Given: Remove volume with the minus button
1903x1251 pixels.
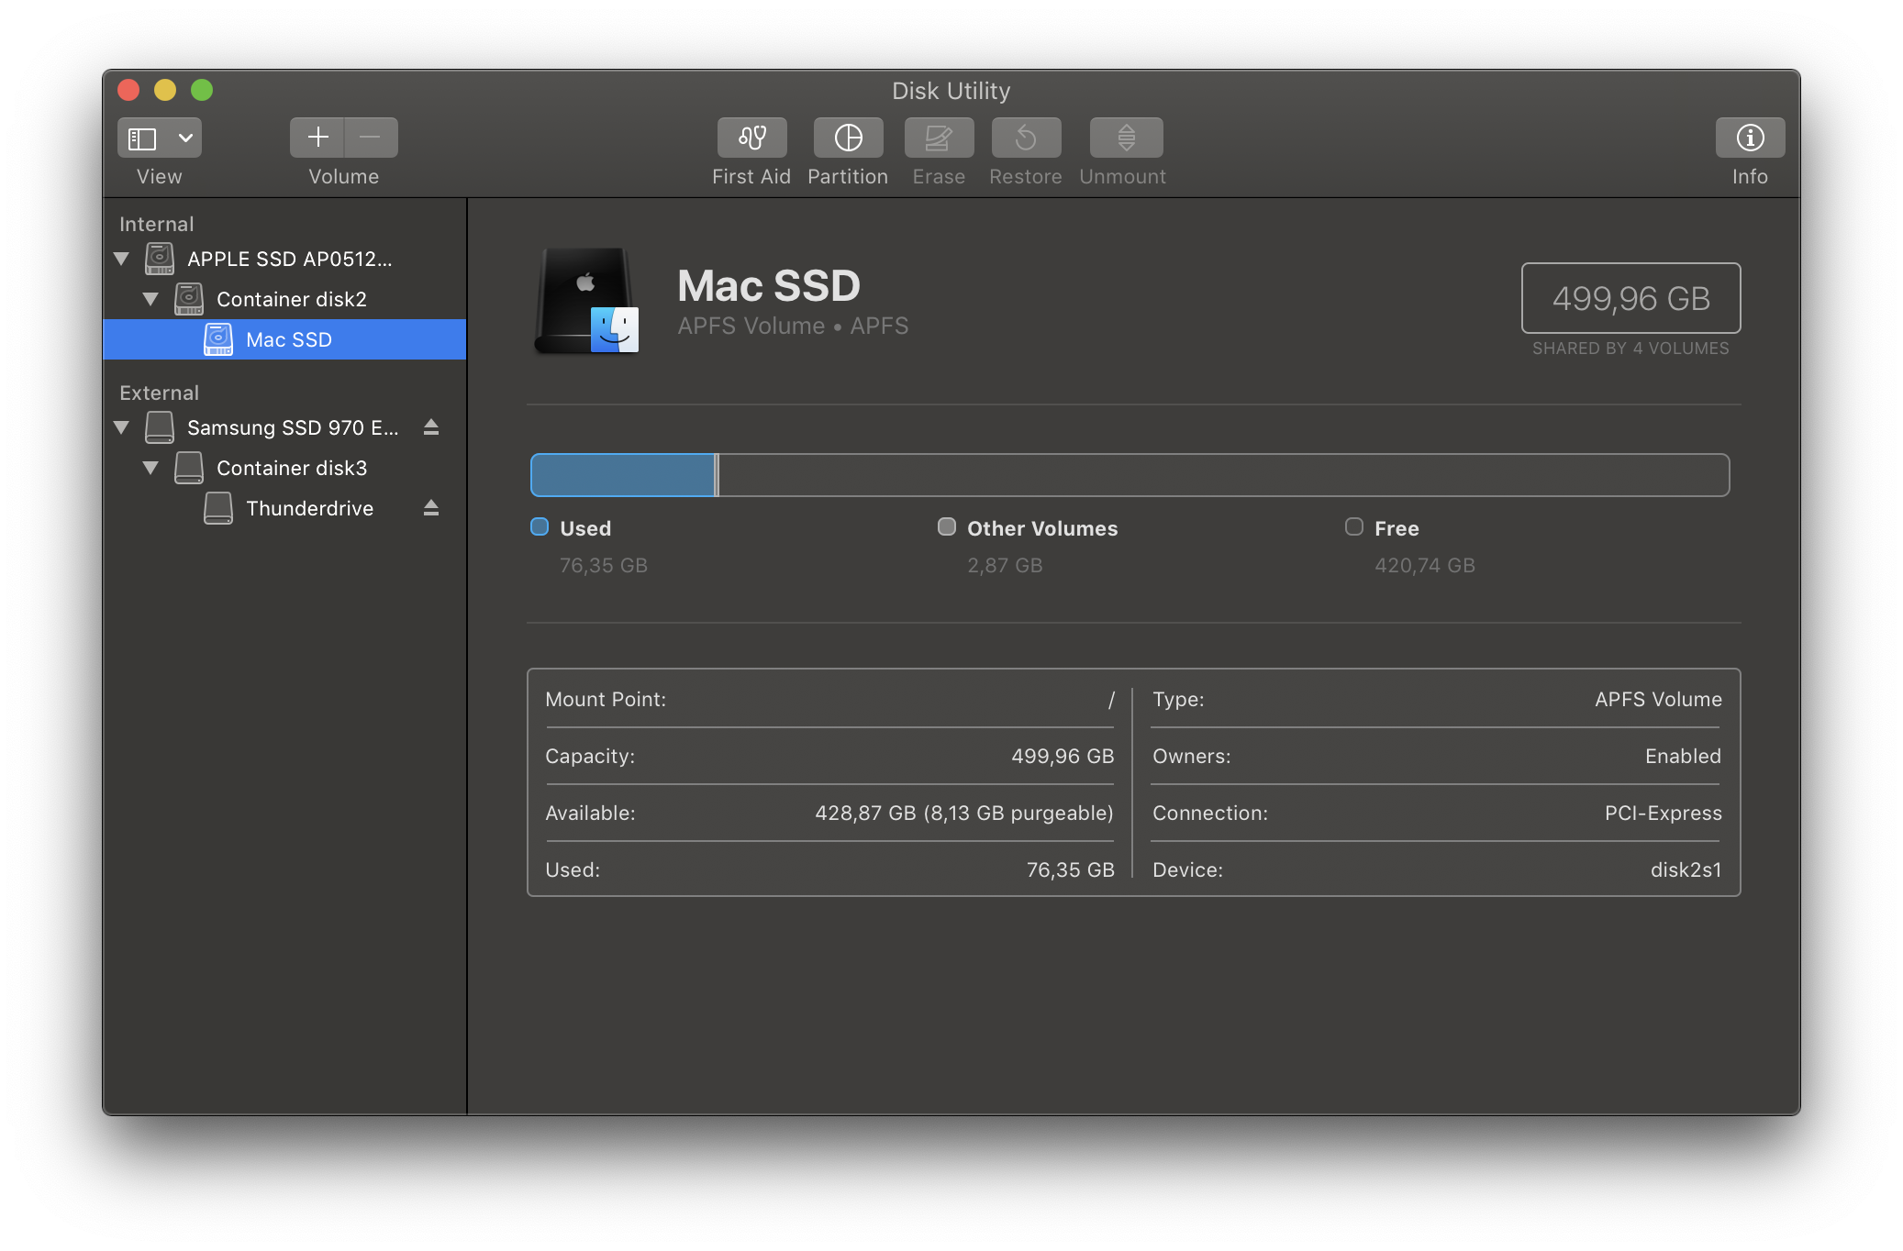Looking at the screenshot, I should [371, 138].
